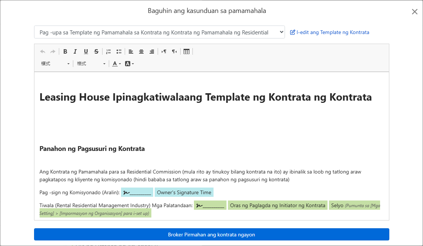Open the text color picker
This screenshot has width=423, height=246.
click(x=117, y=64)
